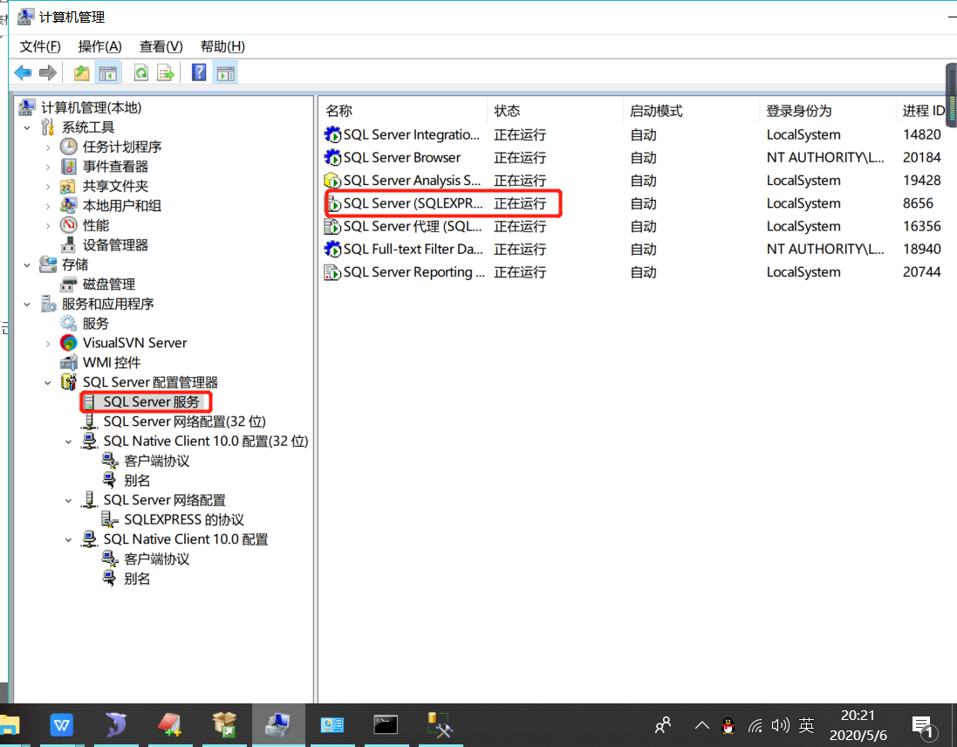
Task: Collapse SQL Native Client 10.0 配置(32 位) node
Action: (x=68, y=442)
